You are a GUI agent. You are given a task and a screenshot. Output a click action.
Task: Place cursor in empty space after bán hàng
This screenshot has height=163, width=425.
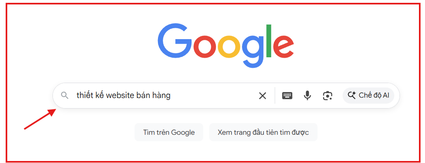point(214,96)
